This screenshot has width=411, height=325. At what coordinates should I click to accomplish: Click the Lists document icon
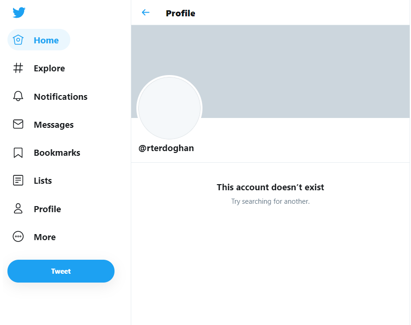18,180
